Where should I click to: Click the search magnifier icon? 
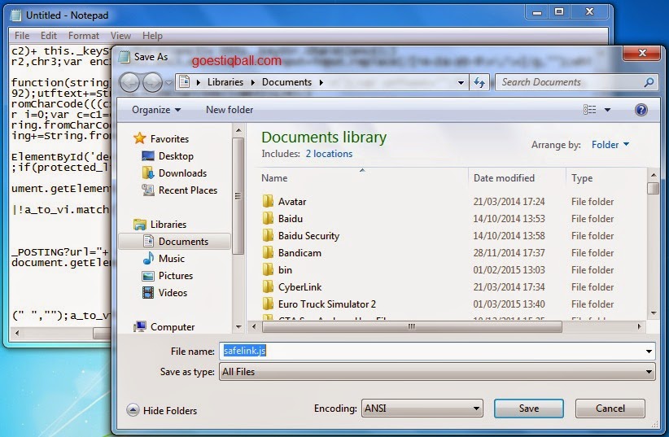[x=649, y=82]
